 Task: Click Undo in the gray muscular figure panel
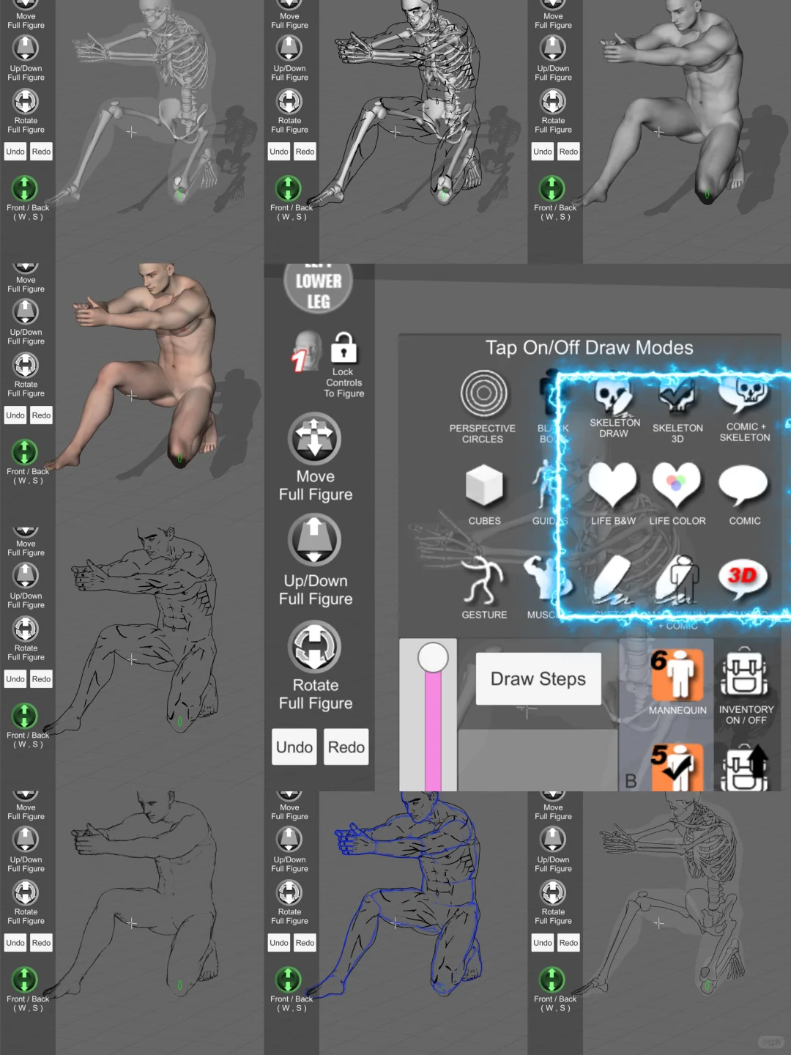[x=543, y=152]
